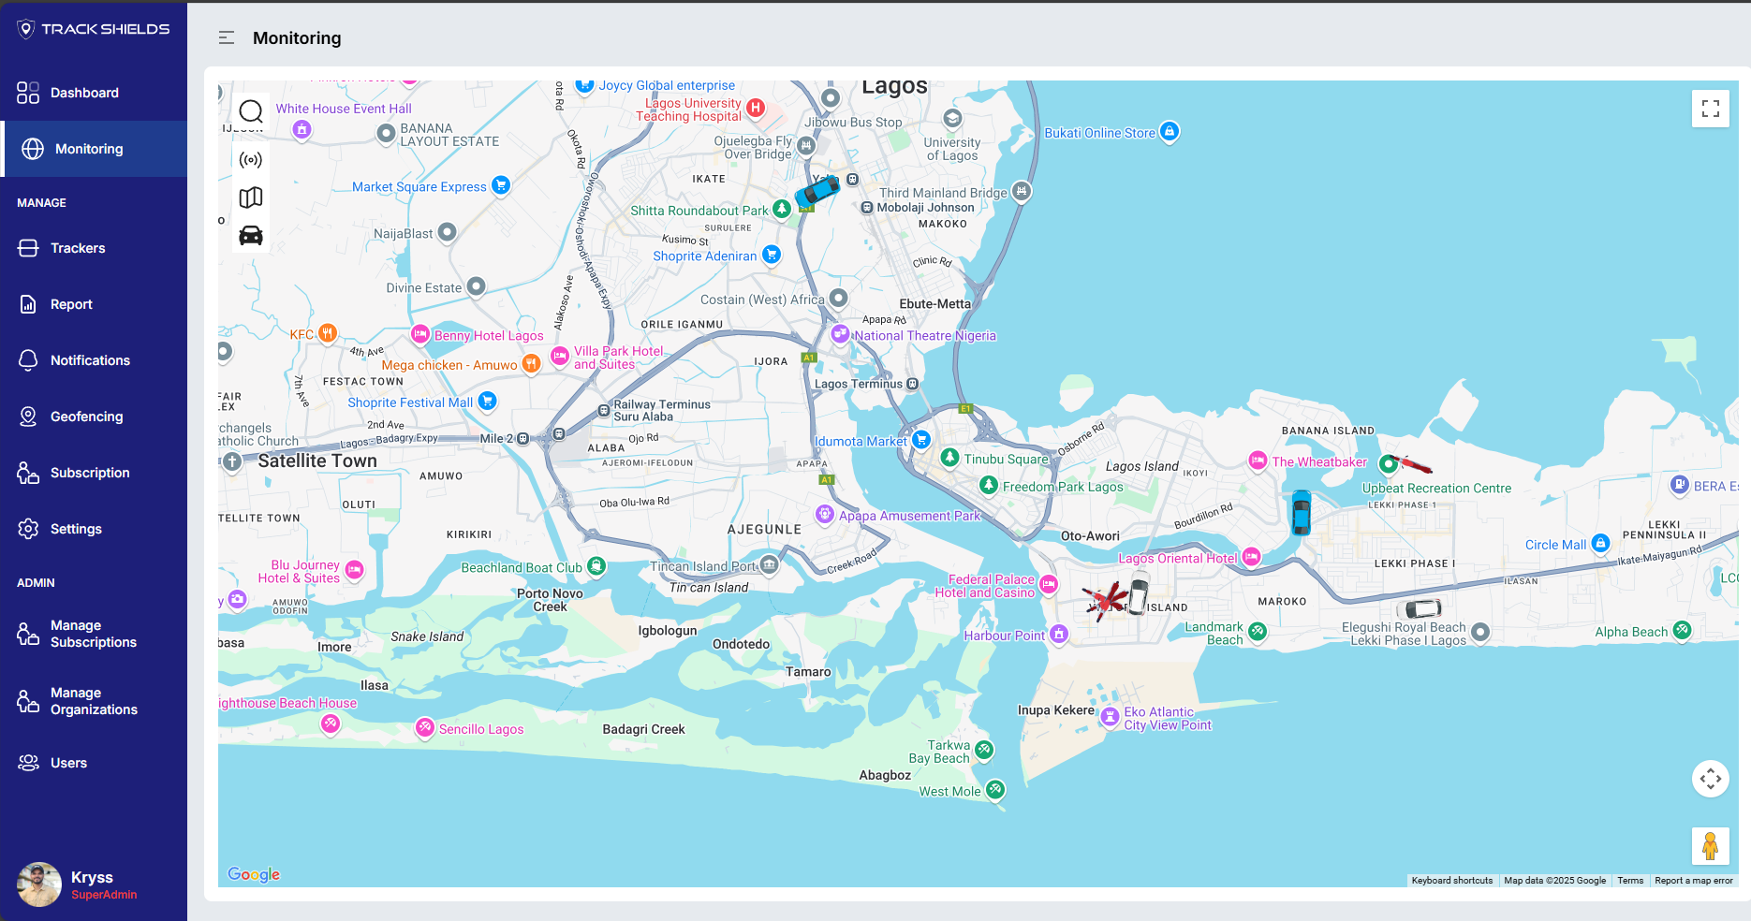The image size is (1751, 921).
Task: Click the vehicle list car icon
Action: 251,235
